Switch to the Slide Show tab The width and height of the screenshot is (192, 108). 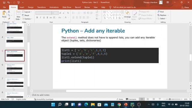click(x=67, y=7)
